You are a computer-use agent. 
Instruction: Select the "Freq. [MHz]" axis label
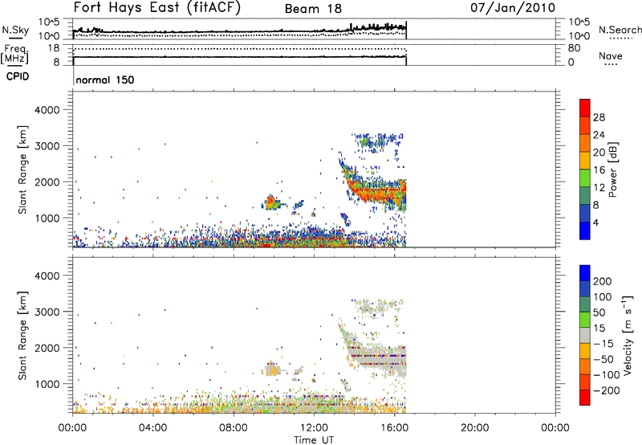coord(14,54)
